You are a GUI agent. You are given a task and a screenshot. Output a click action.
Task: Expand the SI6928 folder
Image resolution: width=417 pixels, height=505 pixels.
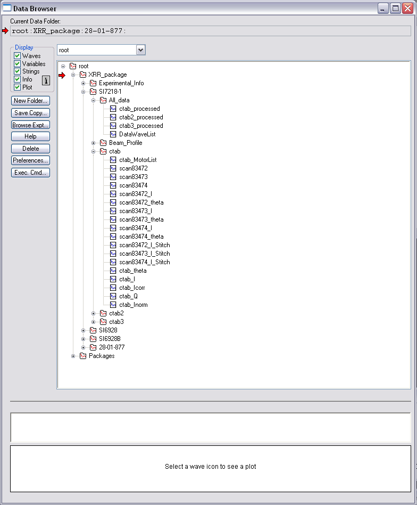[84, 330]
